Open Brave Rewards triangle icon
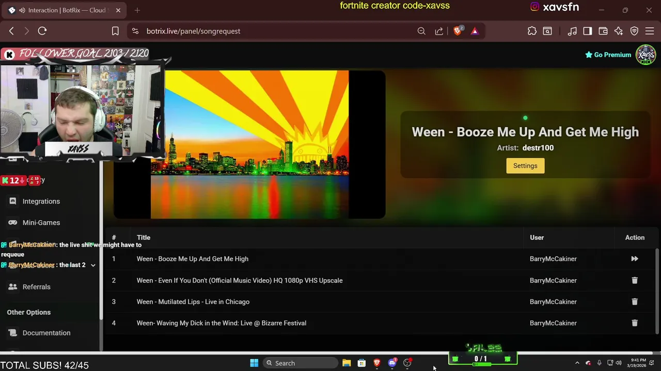Image resolution: width=661 pixels, height=371 pixels. [475, 31]
